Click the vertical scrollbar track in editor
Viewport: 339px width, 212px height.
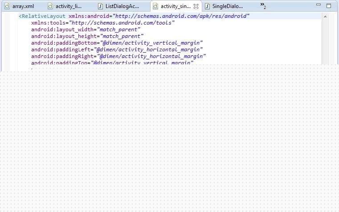click(x=325, y=45)
